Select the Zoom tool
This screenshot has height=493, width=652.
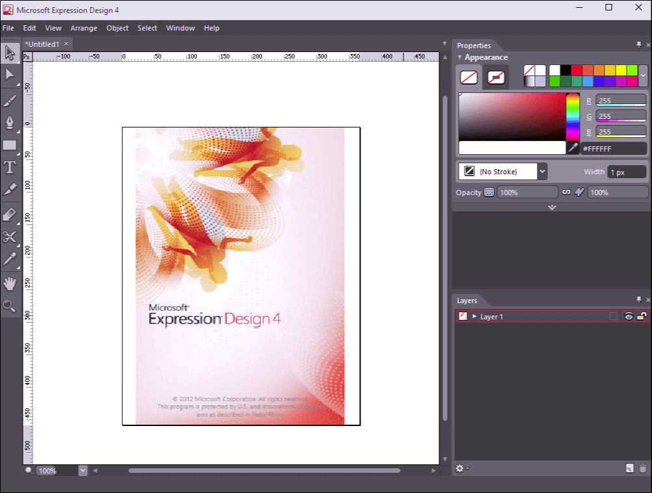coord(10,306)
